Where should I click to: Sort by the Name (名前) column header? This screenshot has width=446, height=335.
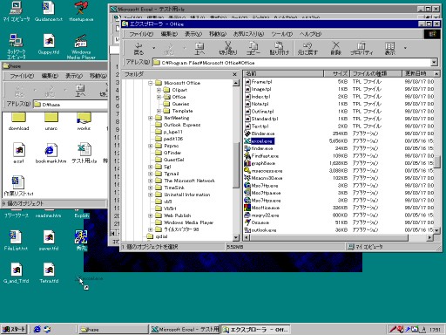(x=284, y=73)
